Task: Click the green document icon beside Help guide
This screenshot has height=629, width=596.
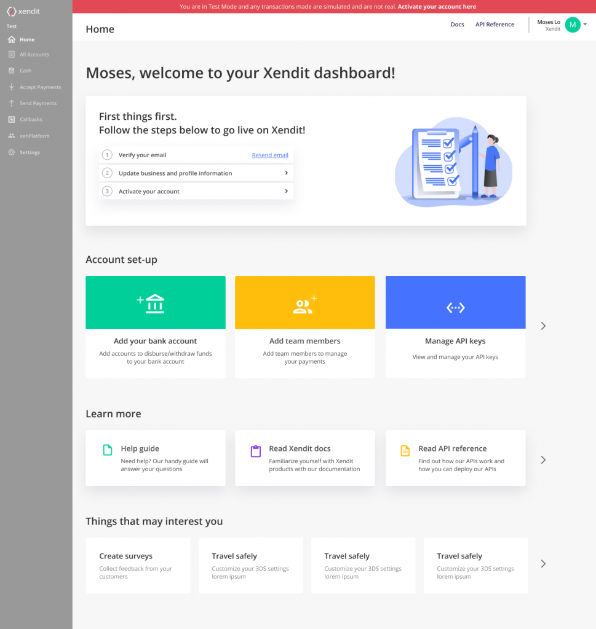Action: tap(108, 450)
